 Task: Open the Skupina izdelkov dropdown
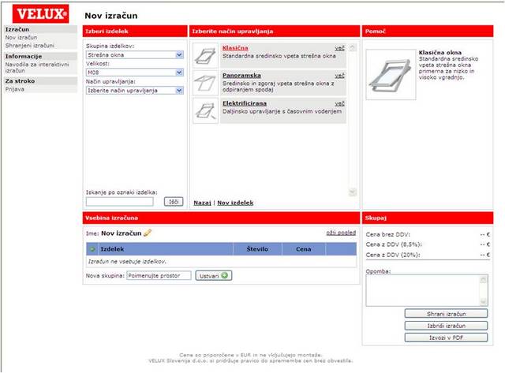pos(135,55)
